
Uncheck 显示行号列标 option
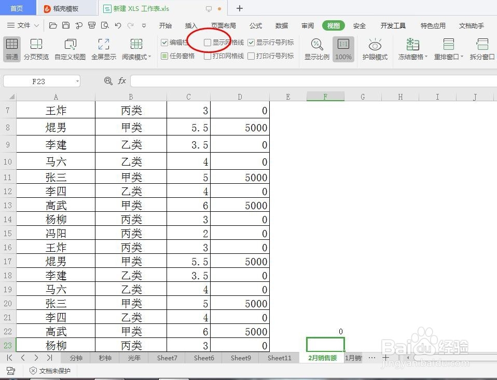click(x=252, y=43)
